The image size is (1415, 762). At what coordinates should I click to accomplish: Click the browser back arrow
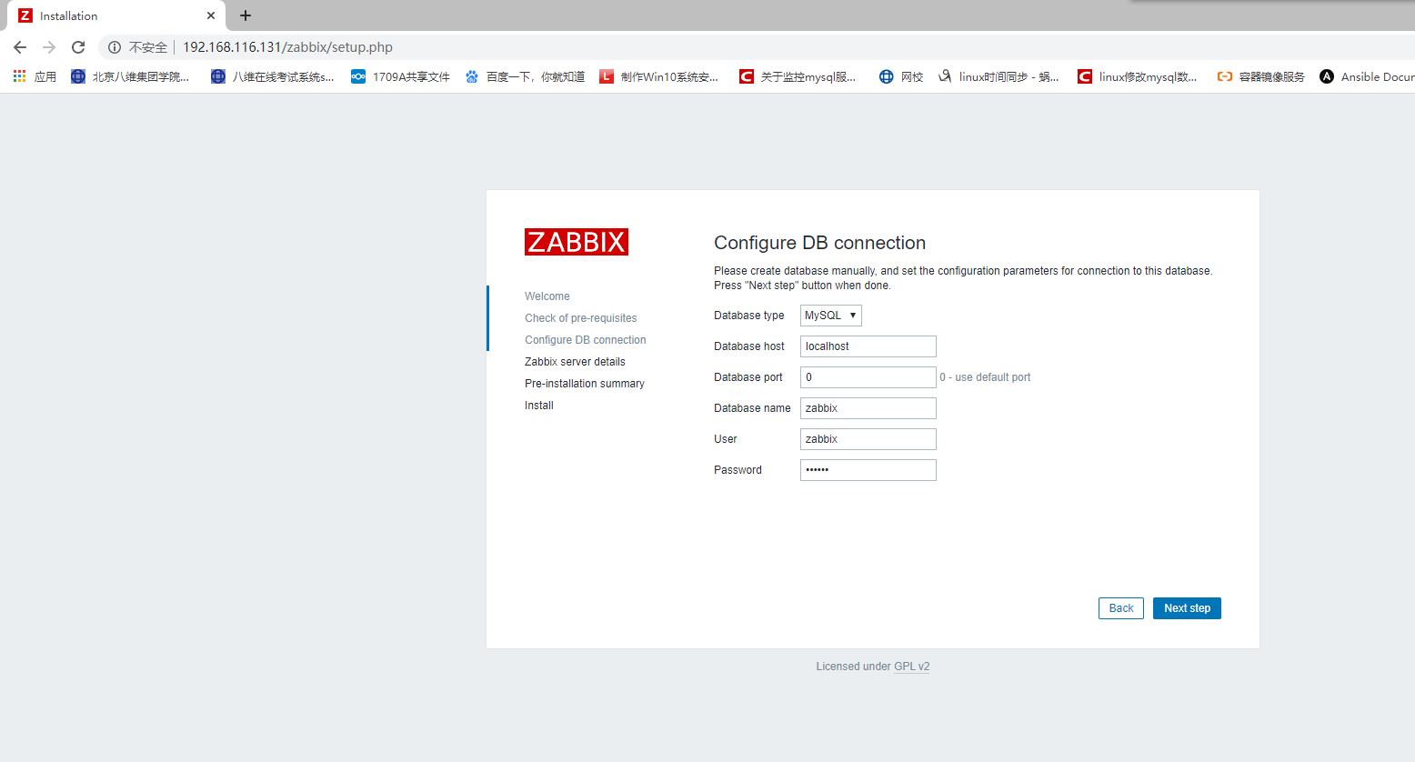point(20,47)
